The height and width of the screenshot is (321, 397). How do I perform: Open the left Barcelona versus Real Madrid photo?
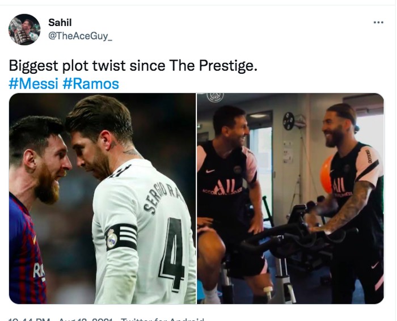(x=102, y=198)
